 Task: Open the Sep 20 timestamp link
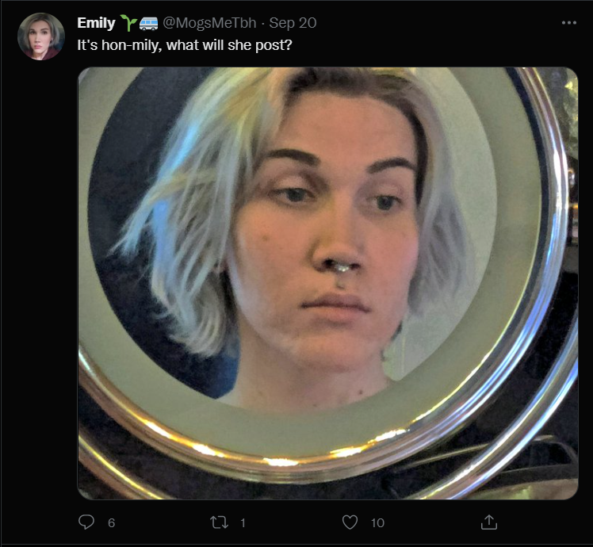click(x=293, y=23)
